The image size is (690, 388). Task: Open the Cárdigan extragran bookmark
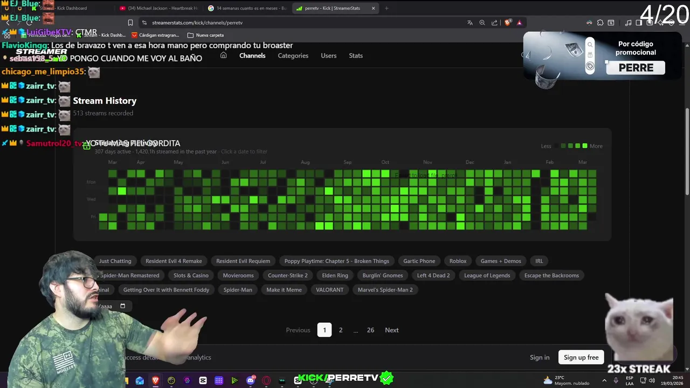[x=155, y=35]
